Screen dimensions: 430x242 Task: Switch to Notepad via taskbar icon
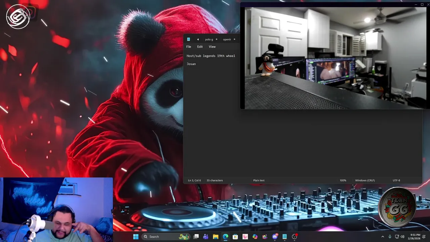tap(285, 237)
